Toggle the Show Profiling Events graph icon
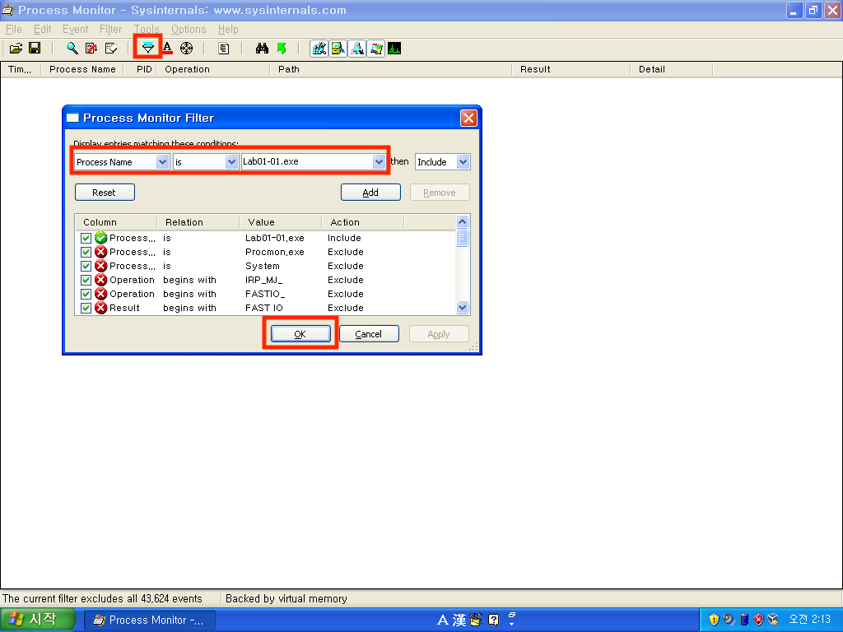 coord(394,49)
